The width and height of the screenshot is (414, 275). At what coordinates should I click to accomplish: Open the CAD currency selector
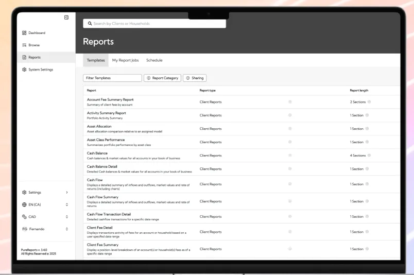tap(67, 217)
